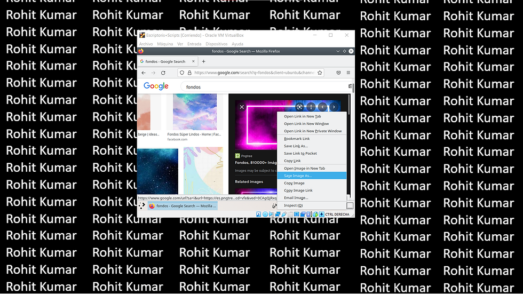Click the Google search box containing fondos

coord(265,87)
